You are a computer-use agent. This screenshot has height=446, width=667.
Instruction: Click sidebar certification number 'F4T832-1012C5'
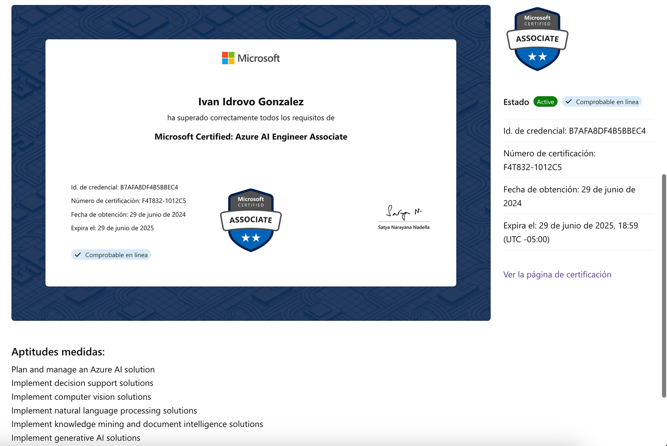pos(532,167)
